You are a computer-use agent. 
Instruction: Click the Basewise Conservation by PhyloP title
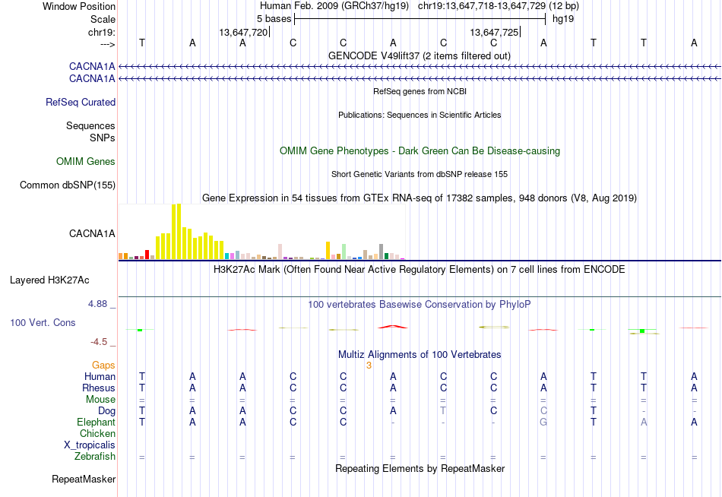(420, 305)
